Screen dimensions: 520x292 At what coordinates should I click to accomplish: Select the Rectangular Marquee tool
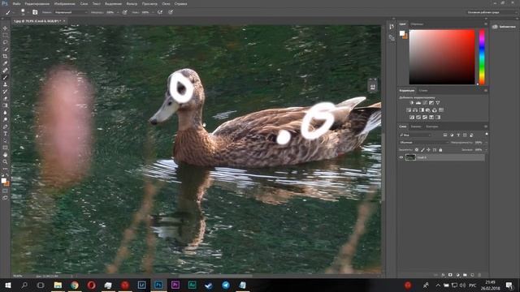point(5,36)
